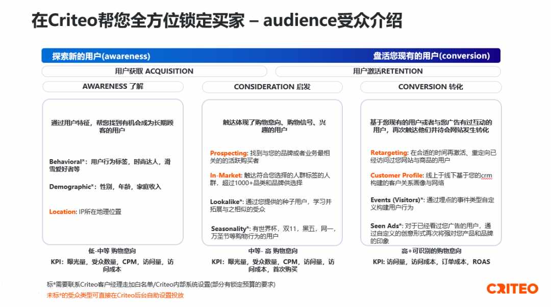This screenshot has height=307, width=551.
Task: Click the caption "中等- 高 购物意向"
Action: (x=273, y=251)
